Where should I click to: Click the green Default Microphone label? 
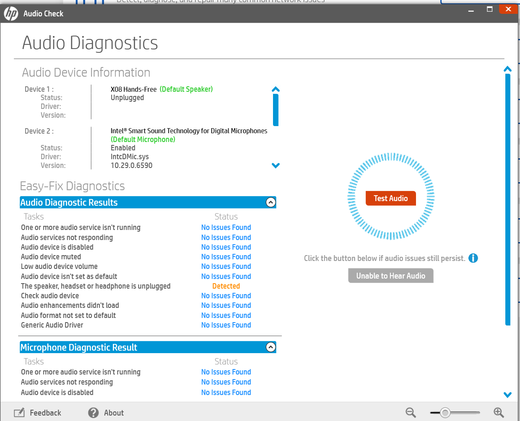coord(143,139)
